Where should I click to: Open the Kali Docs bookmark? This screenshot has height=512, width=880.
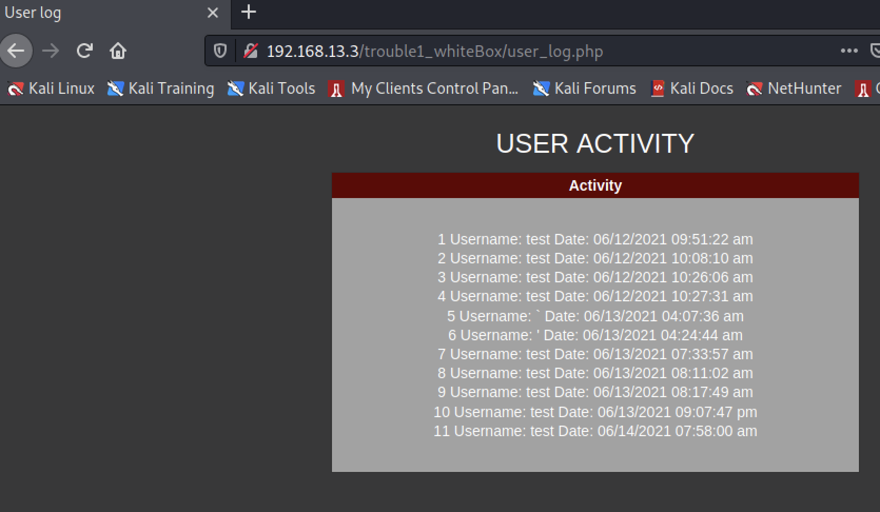pyautogui.click(x=692, y=88)
